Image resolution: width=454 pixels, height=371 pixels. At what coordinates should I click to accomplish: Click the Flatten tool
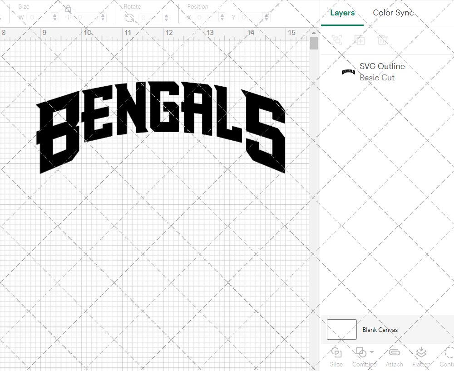coord(421,357)
